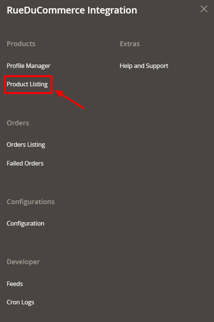Click the RueDuCommerce Integration title
Viewport: 214px width, 322px height.
[72, 10]
